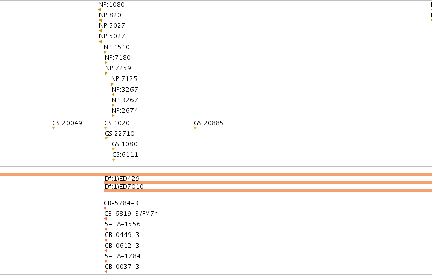
Task: Click the NP:1080 label
Action: (x=112, y=5)
